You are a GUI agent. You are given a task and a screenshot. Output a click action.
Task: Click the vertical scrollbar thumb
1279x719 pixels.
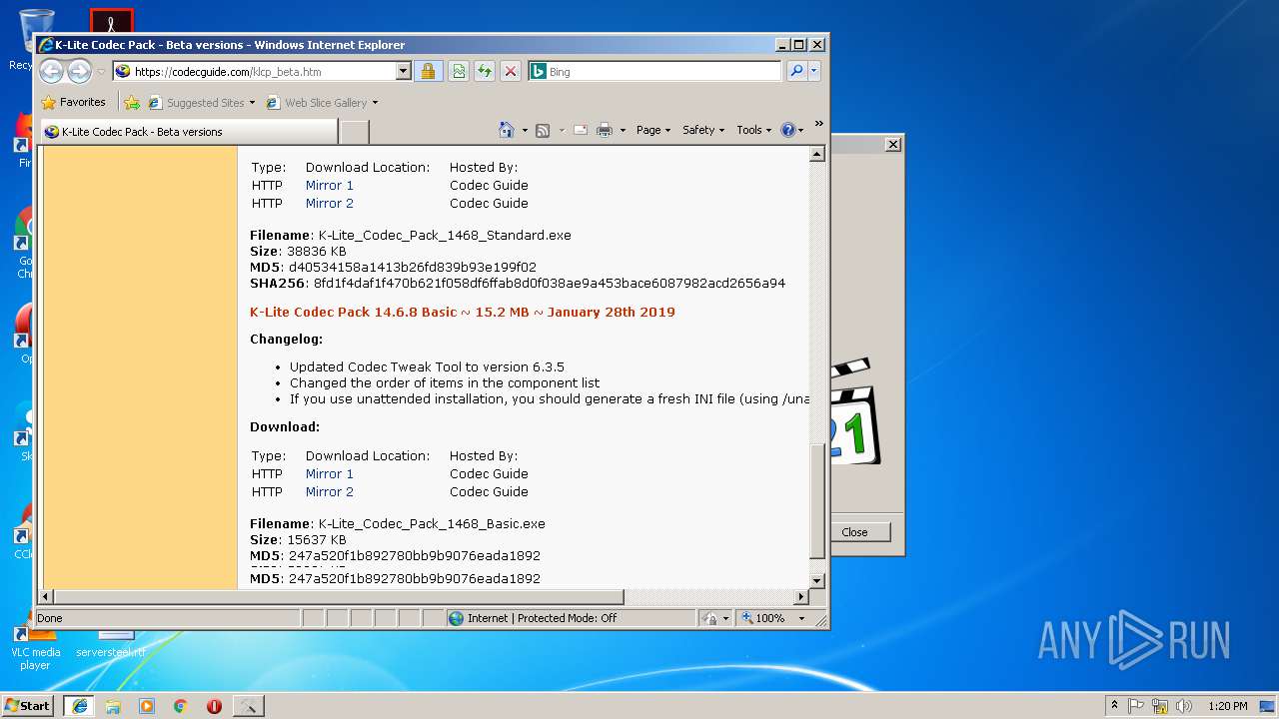(x=816, y=499)
